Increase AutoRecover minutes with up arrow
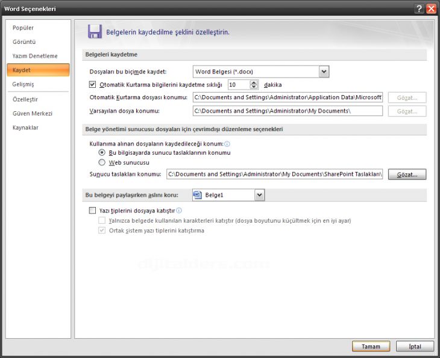 (x=254, y=82)
